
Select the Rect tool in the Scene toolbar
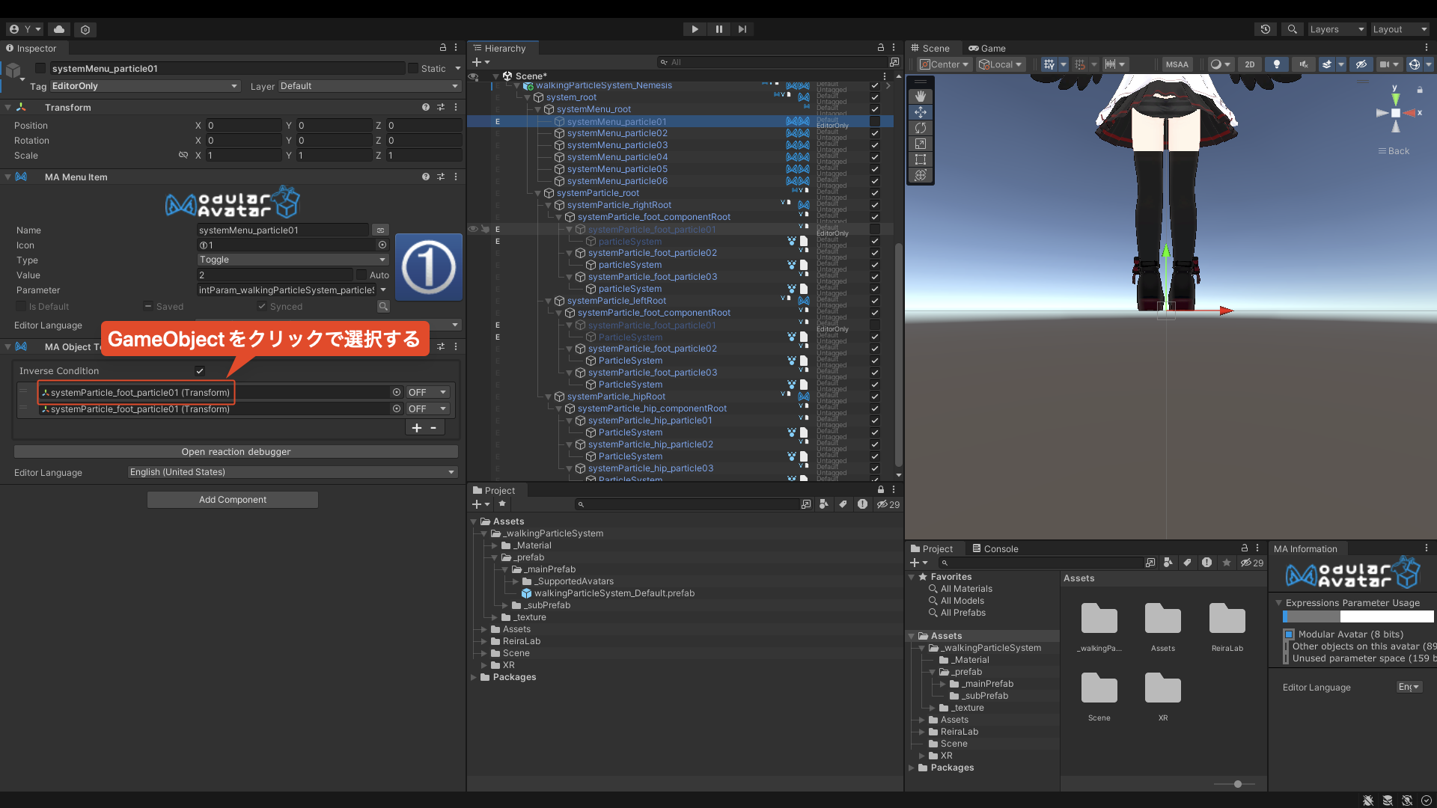(920, 159)
